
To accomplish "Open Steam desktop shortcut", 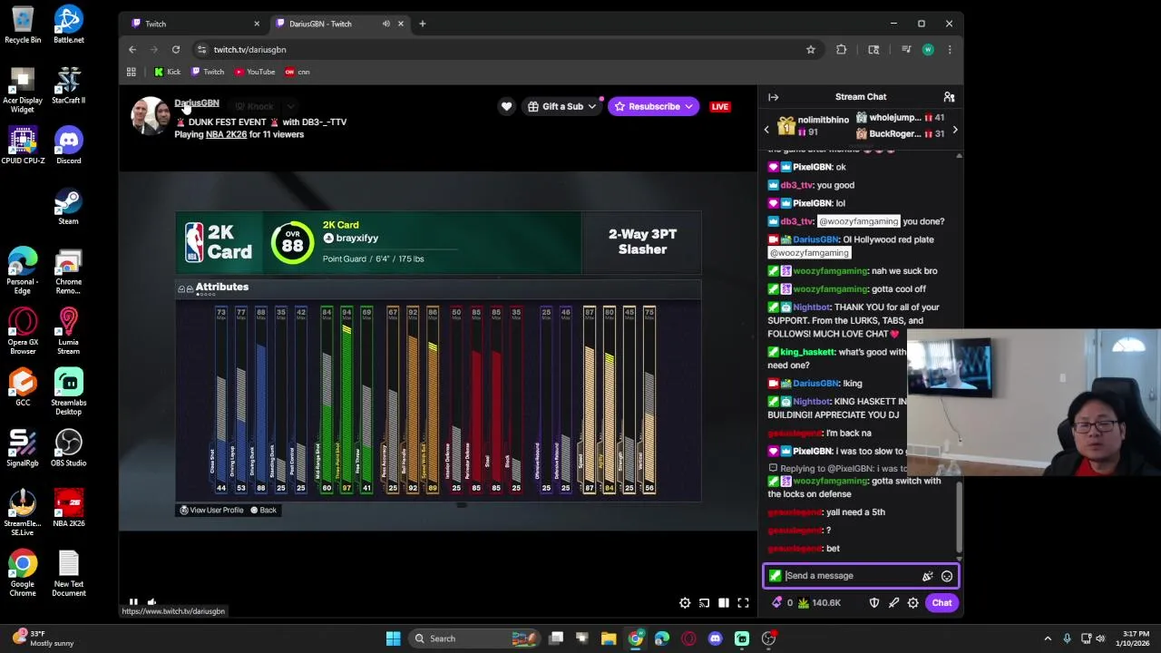I will coord(68,206).
